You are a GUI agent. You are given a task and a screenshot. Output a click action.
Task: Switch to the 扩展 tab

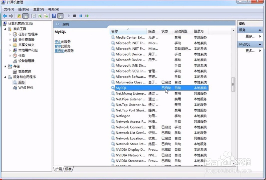[59, 169]
